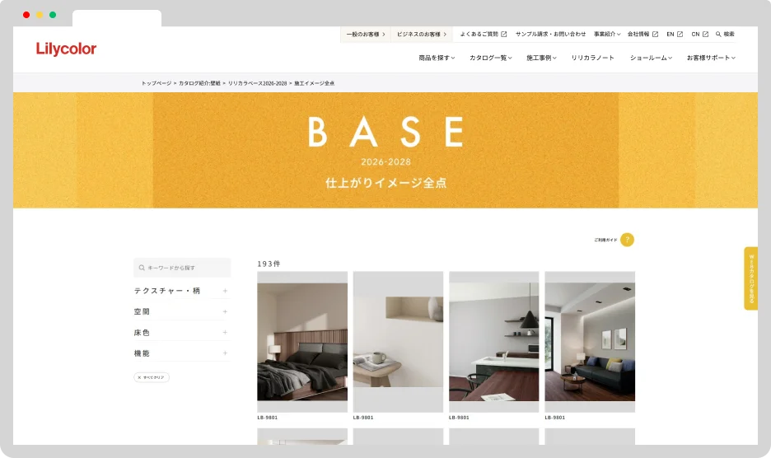This screenshot has height=458, width=771.
Task: Open the リリカラノート menu item
Action: (592, 58)
